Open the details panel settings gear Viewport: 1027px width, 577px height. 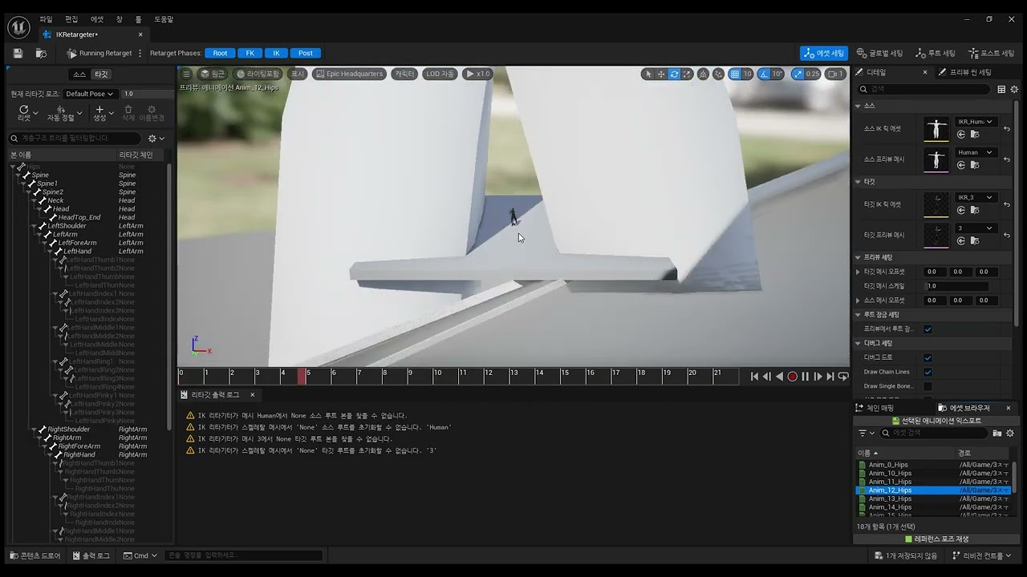(x=1014, y=89)
